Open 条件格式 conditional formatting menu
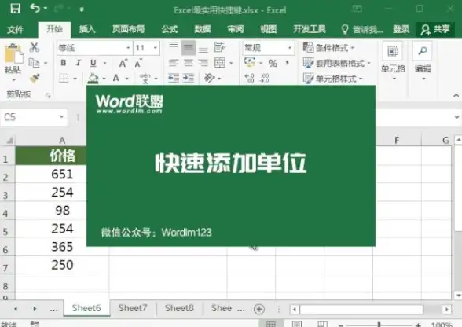Viewport: 462px width, 327px height. point(328,47)
